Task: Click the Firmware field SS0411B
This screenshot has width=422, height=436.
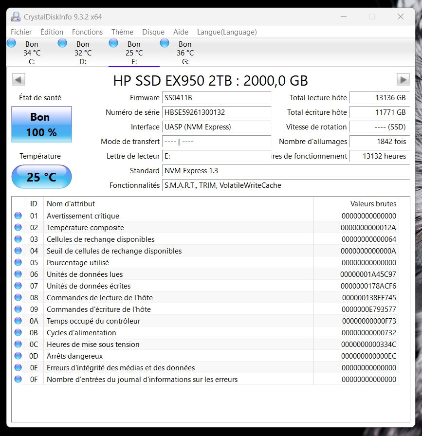Action: click(217, 98)
